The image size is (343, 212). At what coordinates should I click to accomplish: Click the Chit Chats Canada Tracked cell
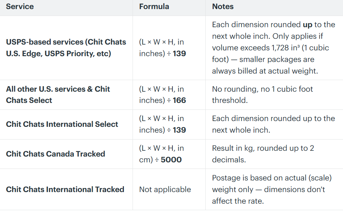click(x=55, y=154)
